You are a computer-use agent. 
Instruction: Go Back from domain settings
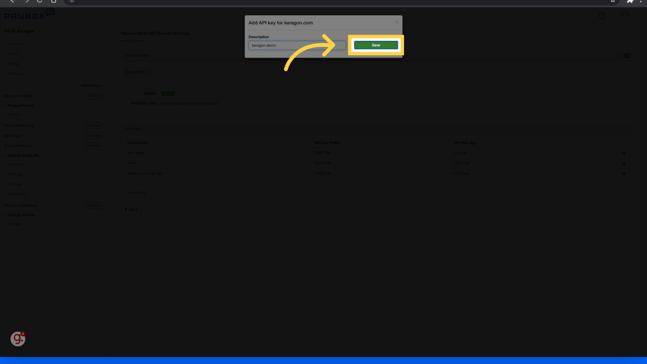pyautogui.click(x=131, y=210)
